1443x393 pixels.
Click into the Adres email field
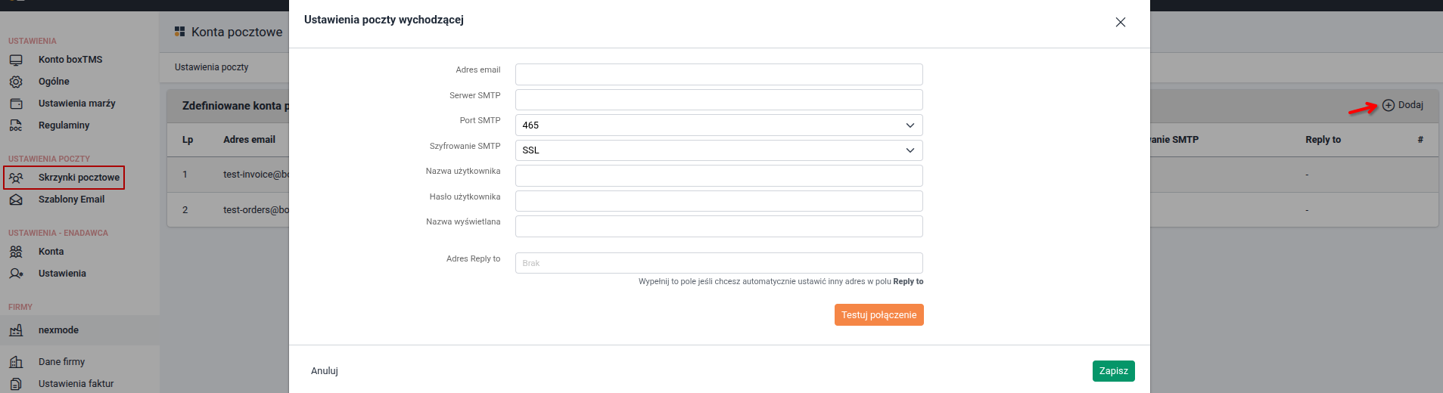click(x=718, y=75)
